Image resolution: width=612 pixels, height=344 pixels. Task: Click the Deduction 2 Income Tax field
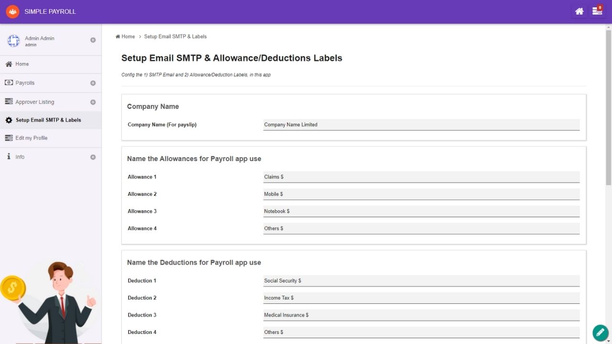click(x=421, y=298)
